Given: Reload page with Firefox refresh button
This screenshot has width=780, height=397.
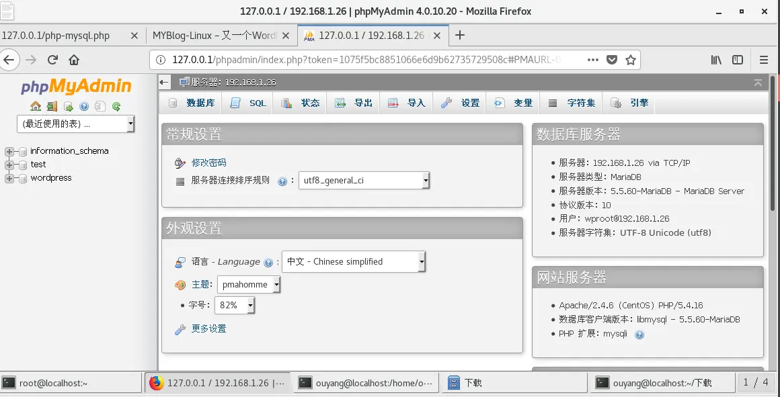Looking at the screenshot, I should coord(52,60).
